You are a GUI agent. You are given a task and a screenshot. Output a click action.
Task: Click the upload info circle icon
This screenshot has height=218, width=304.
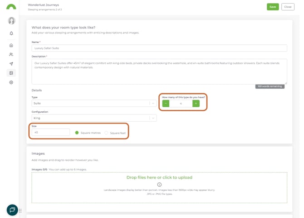click(x=159, y=185)
